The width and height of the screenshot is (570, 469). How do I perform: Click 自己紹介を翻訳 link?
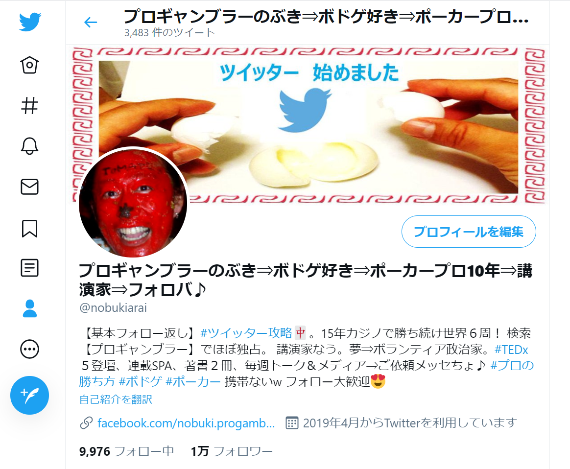116,399
